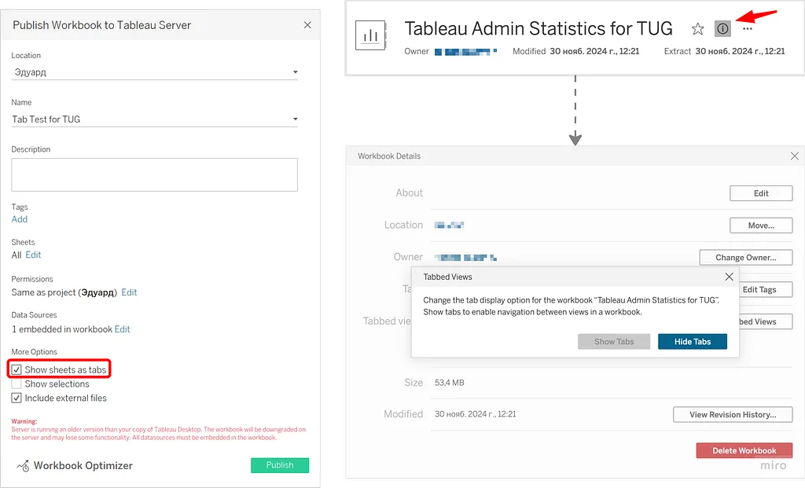The height and width of the screenshot is (488, 805).
Task: Toggle the Include external files checkbox
Action: pos(17,398)
